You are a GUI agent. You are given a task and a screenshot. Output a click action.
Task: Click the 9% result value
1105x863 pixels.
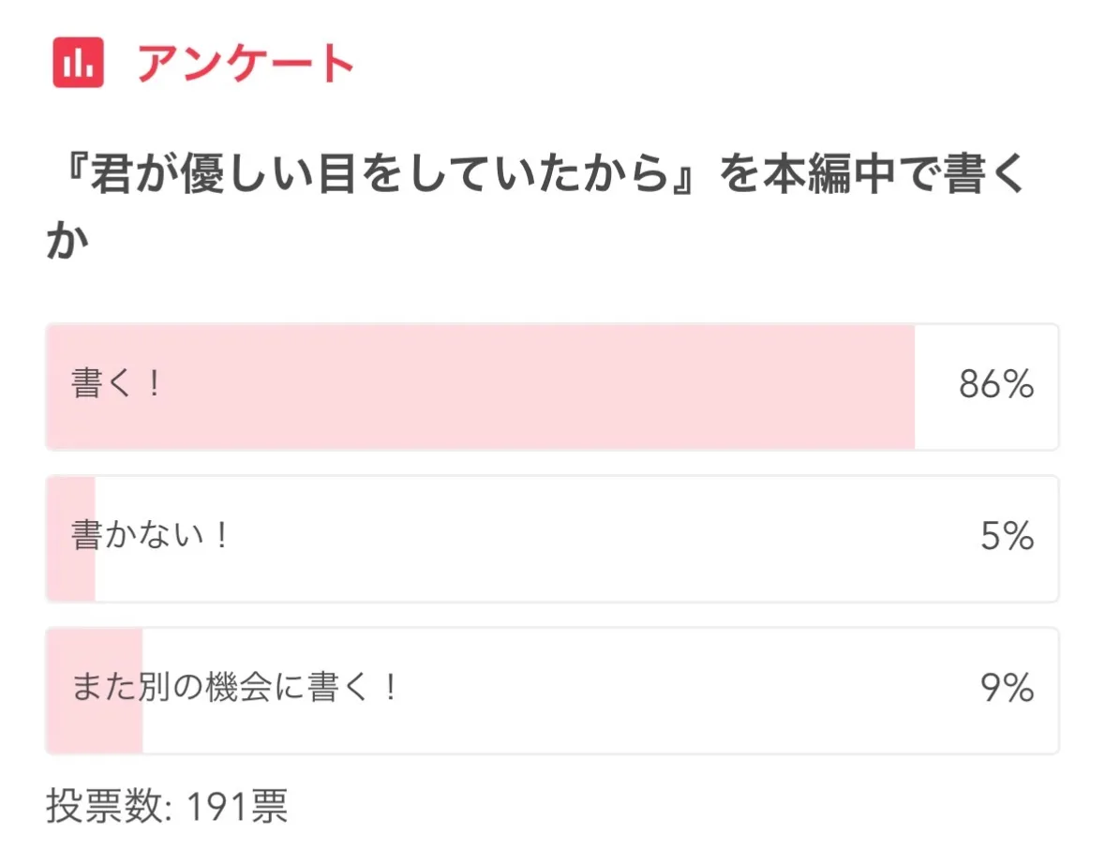pyautogui.click(x=1007, y=689)
